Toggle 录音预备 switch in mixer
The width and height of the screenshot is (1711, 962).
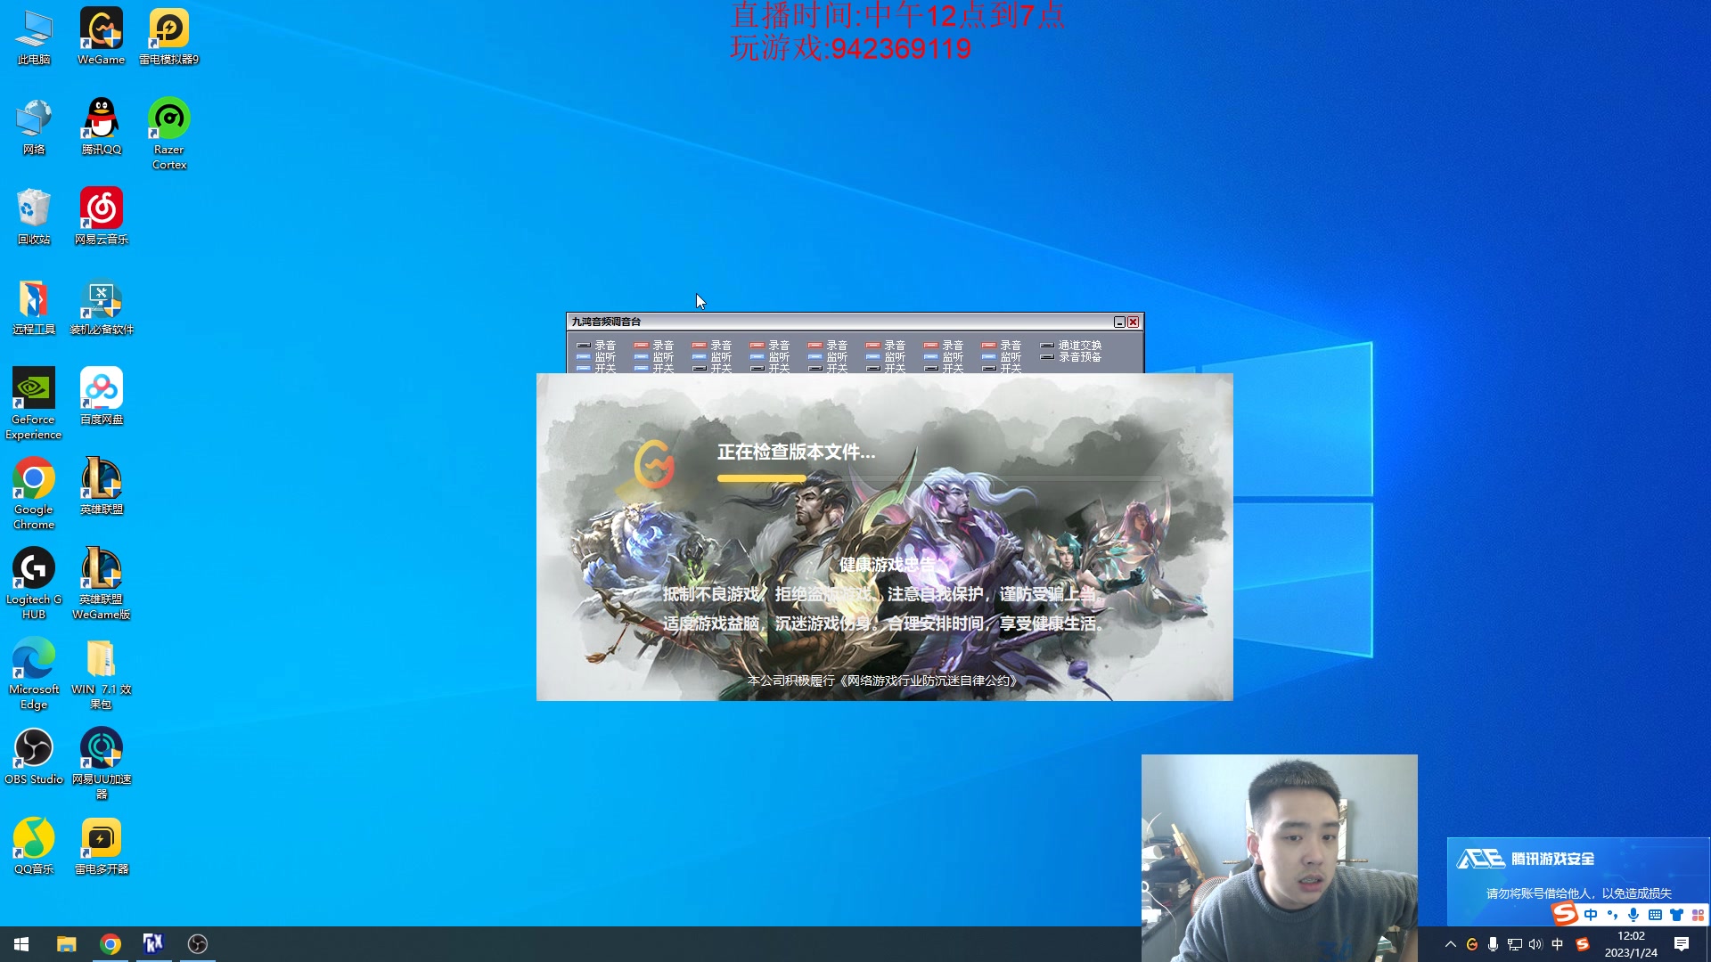(x=1047, y=356)
